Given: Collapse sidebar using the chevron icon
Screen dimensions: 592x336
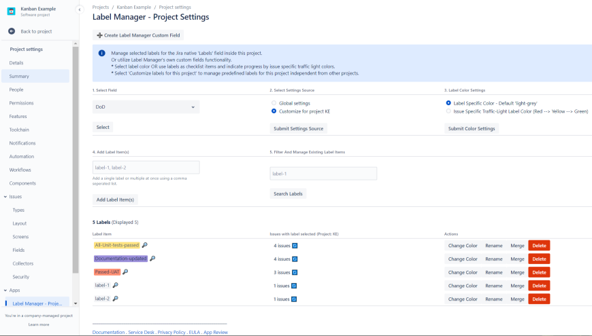Looking at the screenshot, I should pyautogui.click(x=79, y=10).
